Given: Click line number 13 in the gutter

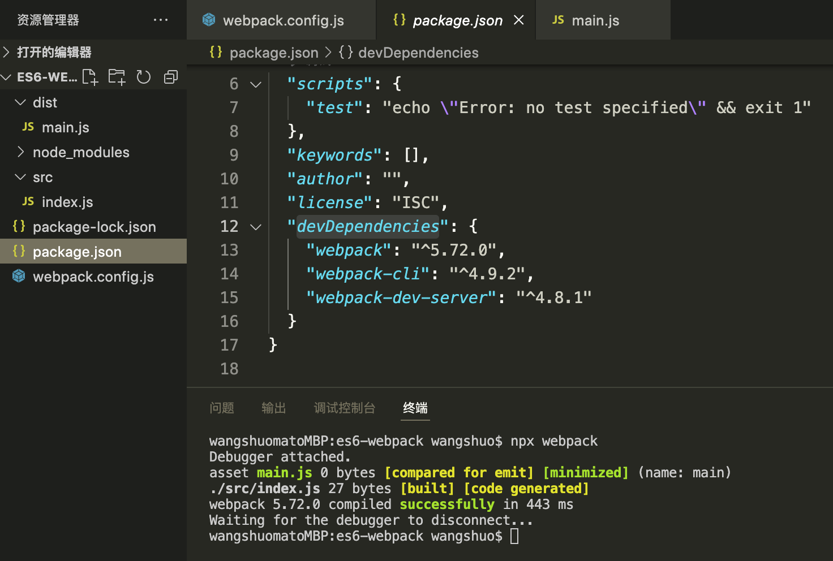Looking at the screenshot, I should tap(229, 250).
